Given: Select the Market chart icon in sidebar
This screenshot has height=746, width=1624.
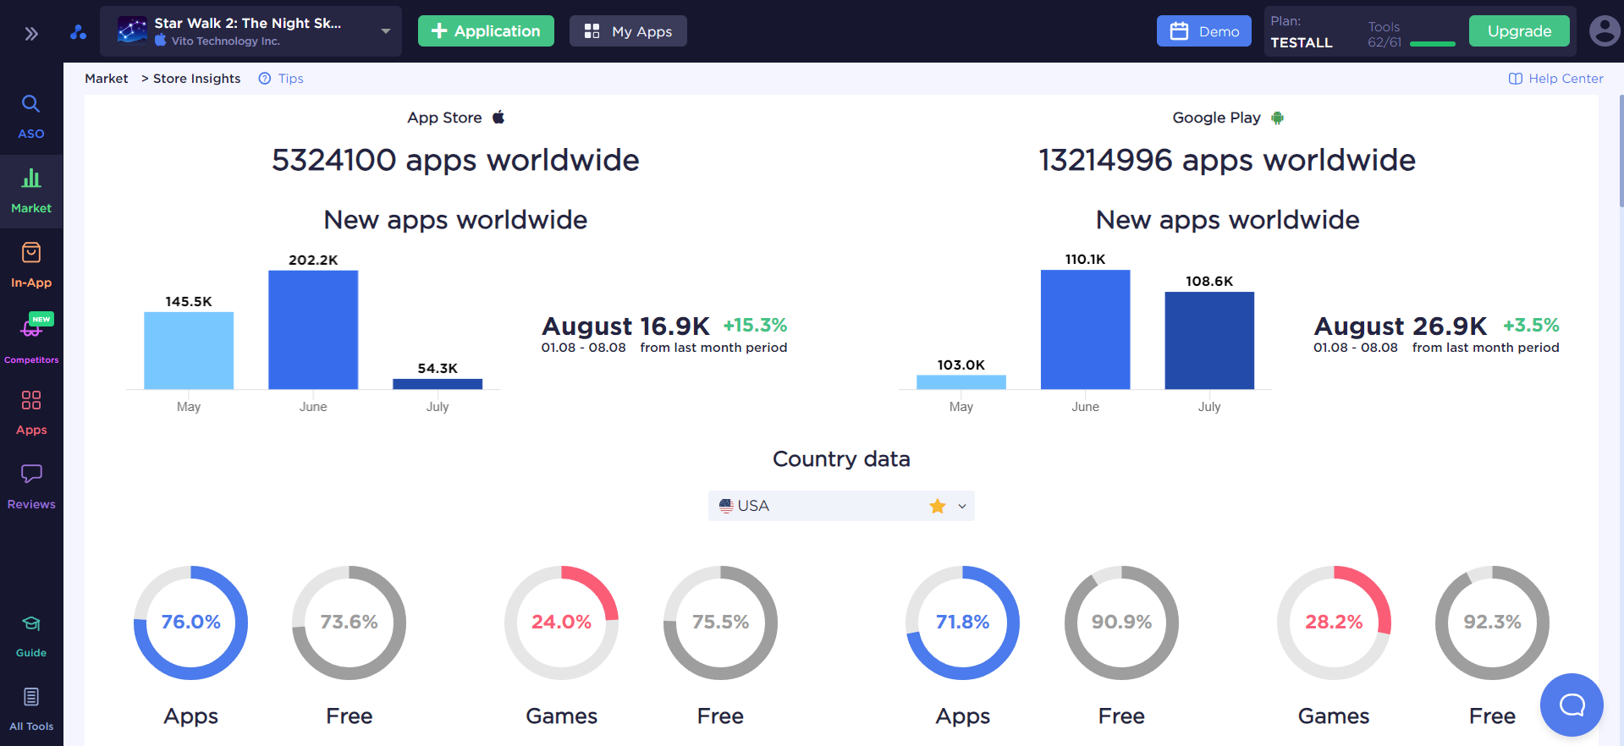Looking at the screenshot, I should click(31, 190).
